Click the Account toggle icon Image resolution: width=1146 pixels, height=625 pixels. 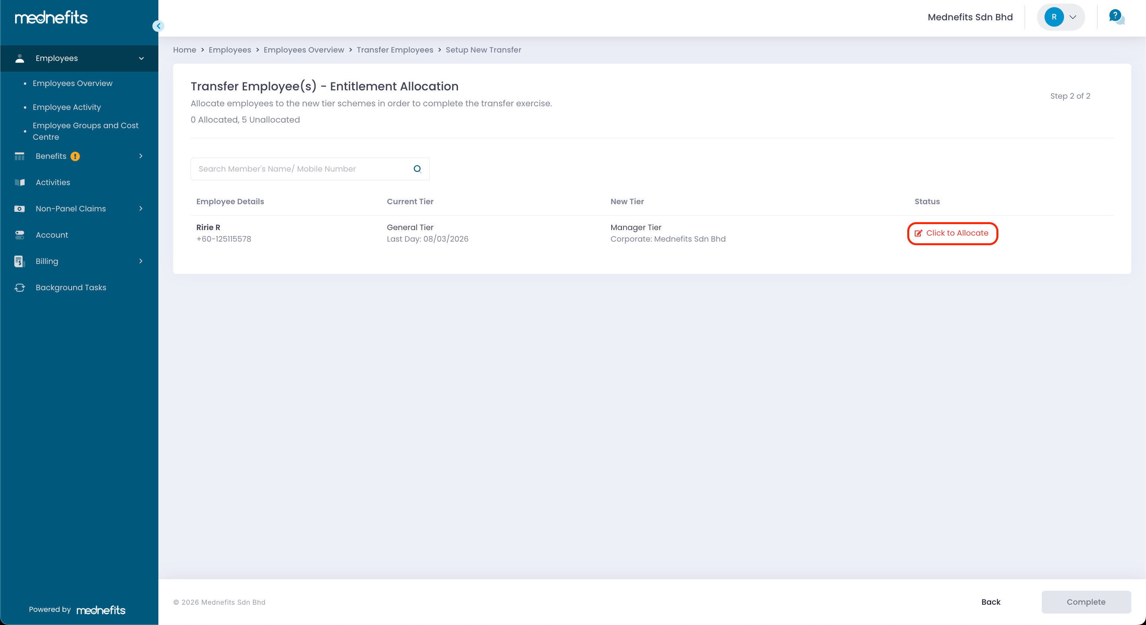click(19, 235)
